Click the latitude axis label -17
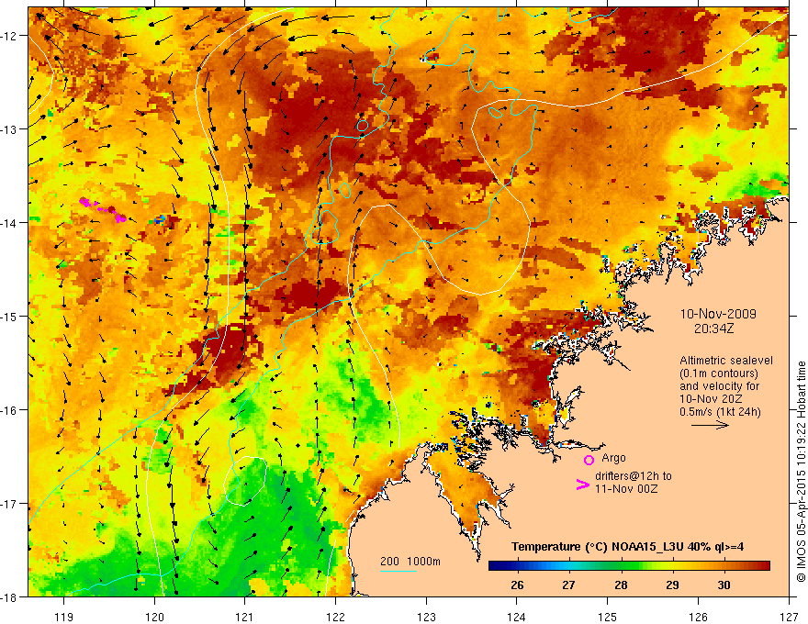Screen dimensions: 808x624 click(10, 504)
